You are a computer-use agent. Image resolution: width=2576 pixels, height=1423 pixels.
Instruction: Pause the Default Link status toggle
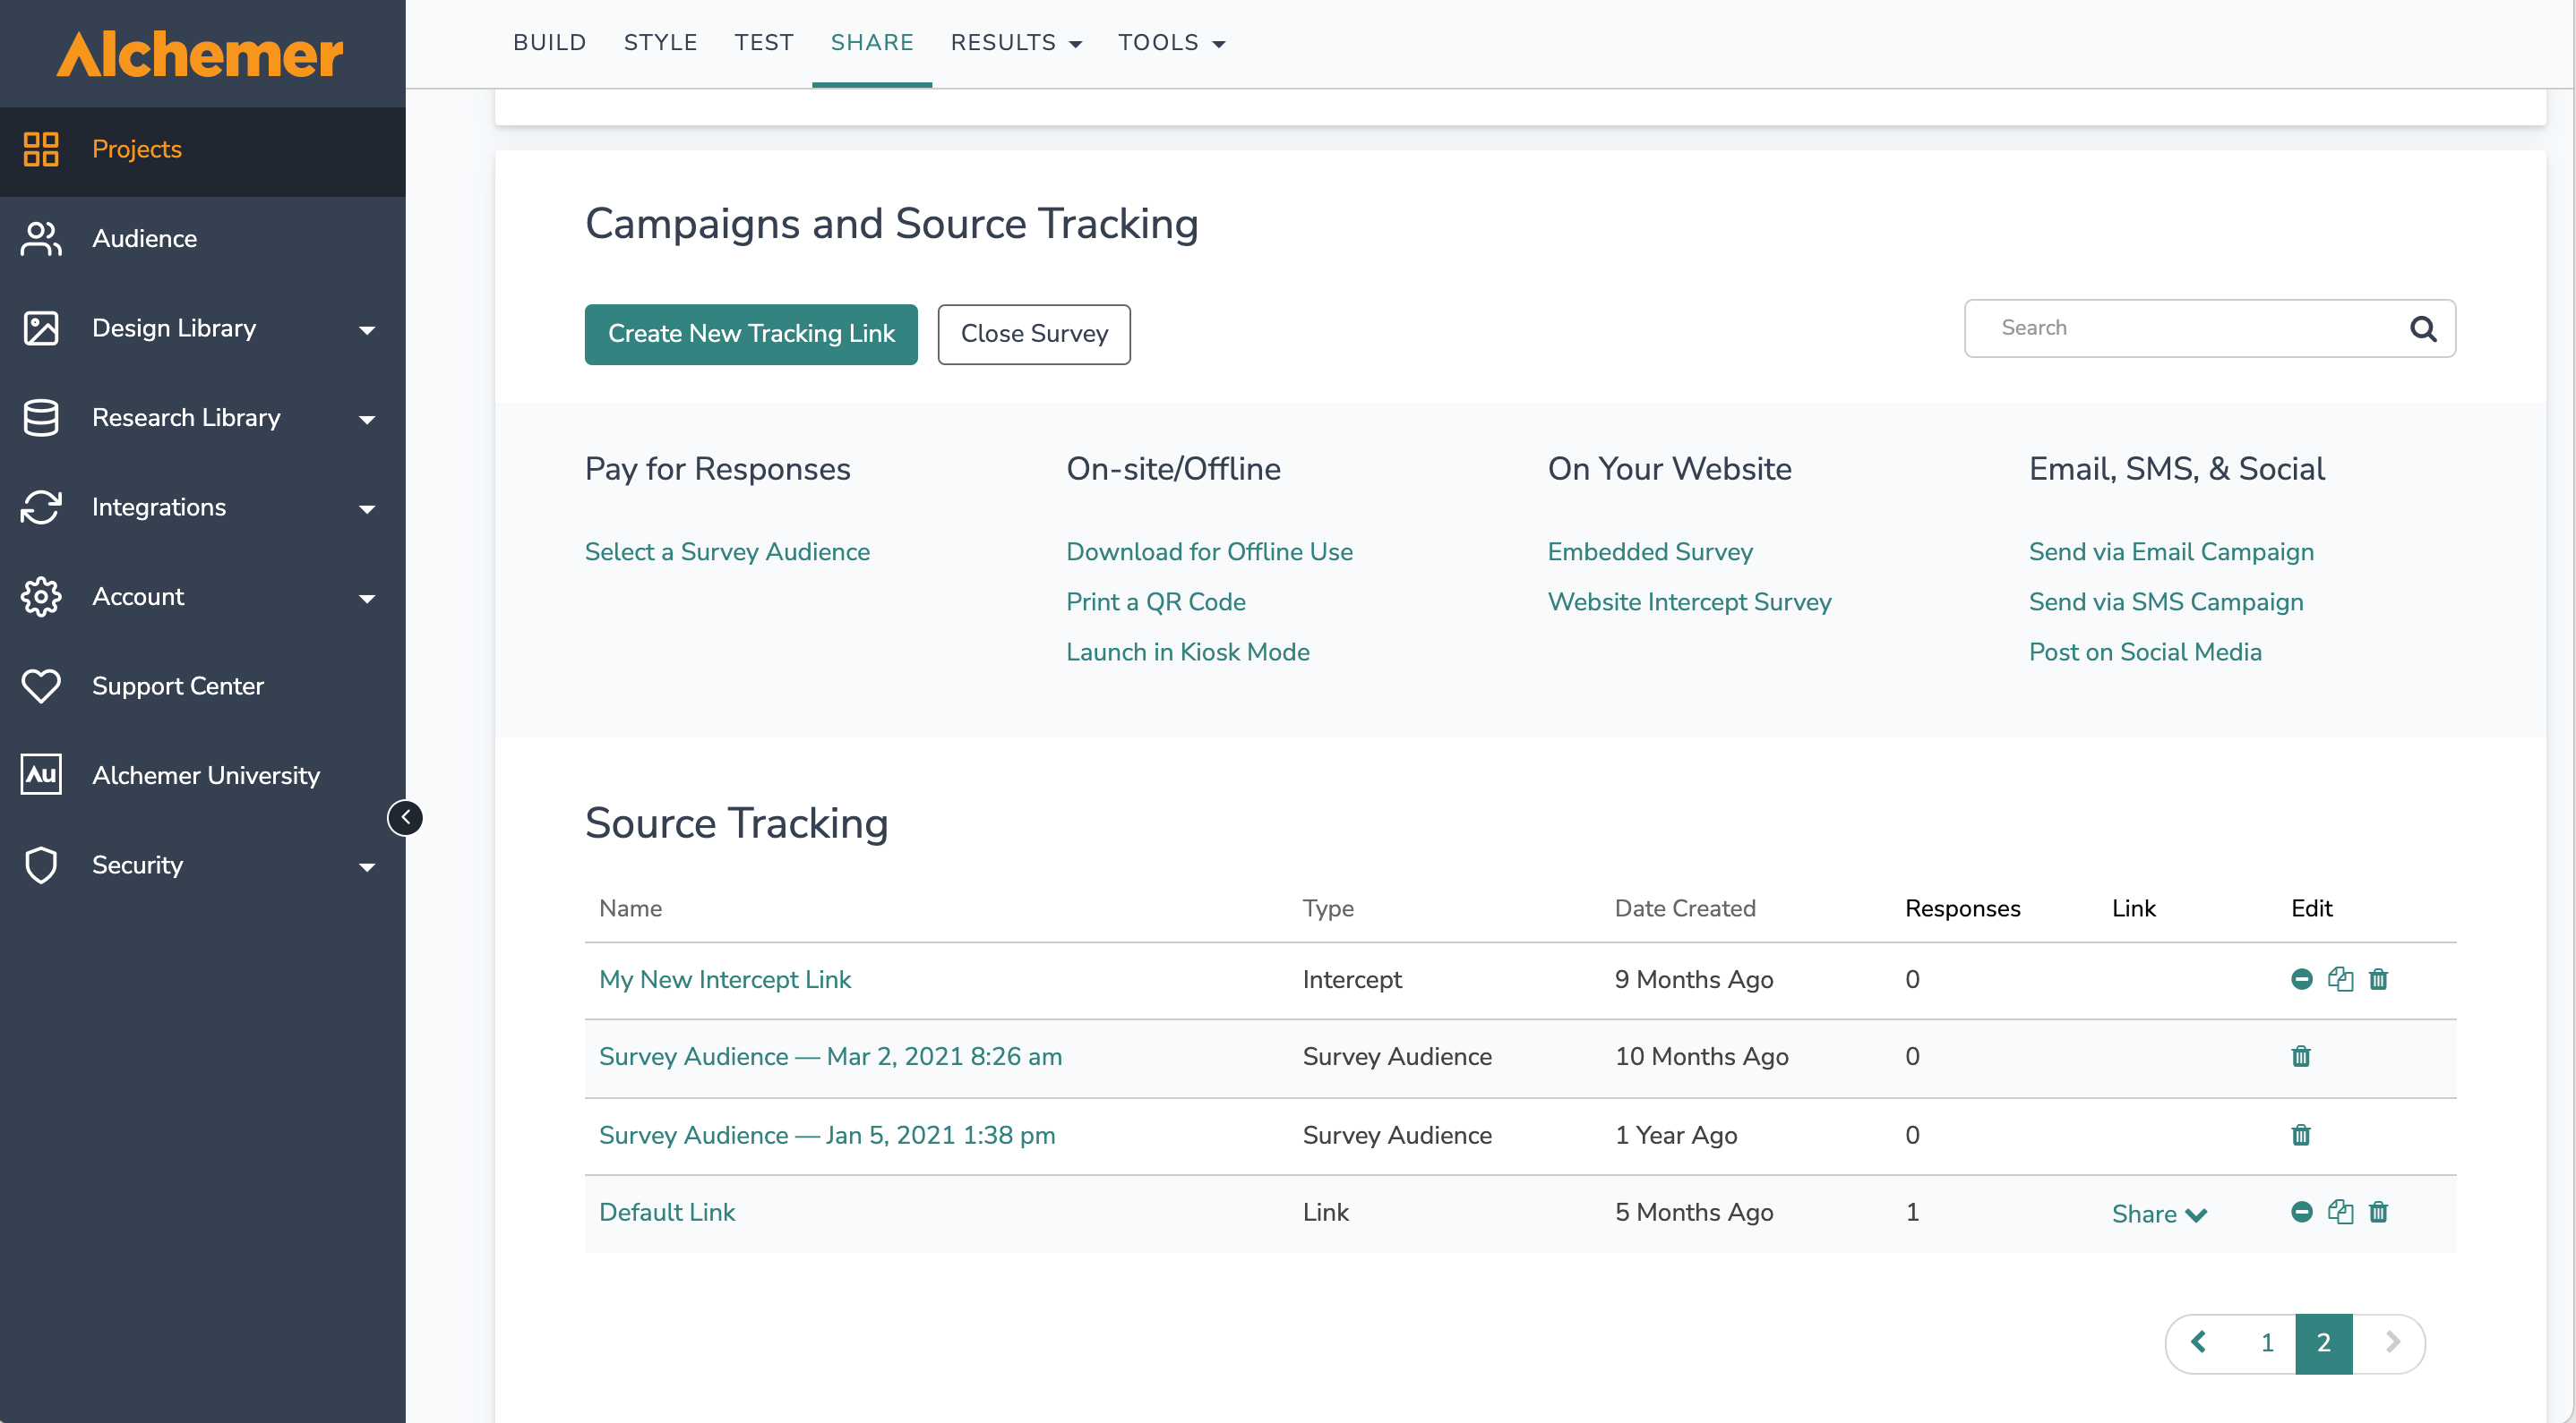(x=2301, y=1212)
